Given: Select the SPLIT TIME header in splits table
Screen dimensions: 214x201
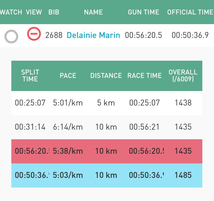Looking at the screenshot, I should (30, 76).
